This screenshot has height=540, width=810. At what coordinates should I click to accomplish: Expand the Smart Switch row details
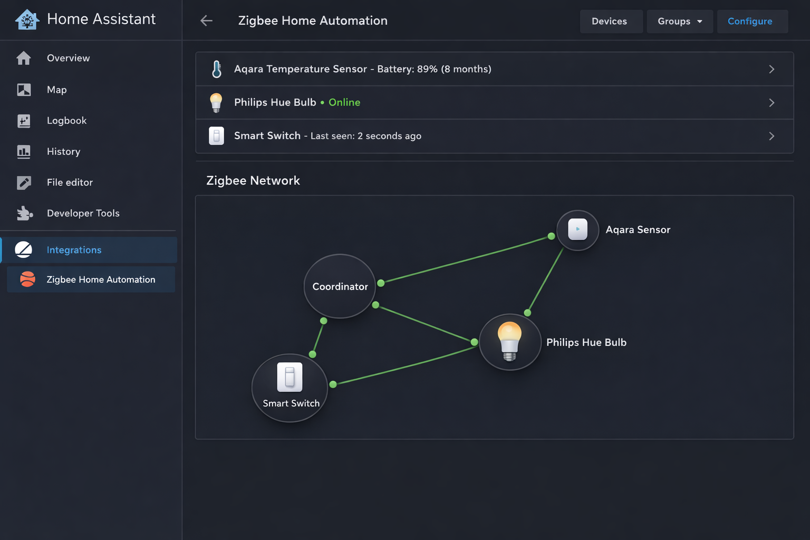click(772, 136)
